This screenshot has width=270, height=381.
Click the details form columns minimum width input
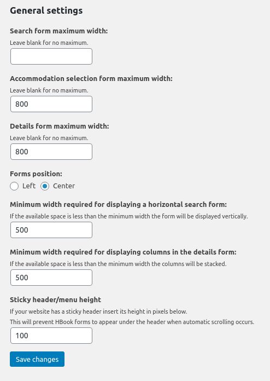(51, 278)
